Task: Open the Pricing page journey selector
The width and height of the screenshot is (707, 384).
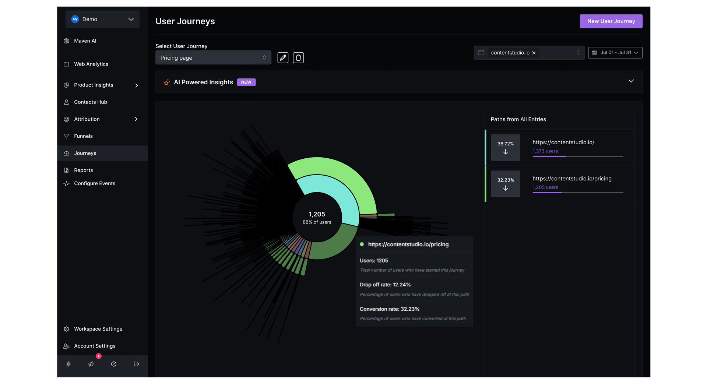Action: point(213,57)
